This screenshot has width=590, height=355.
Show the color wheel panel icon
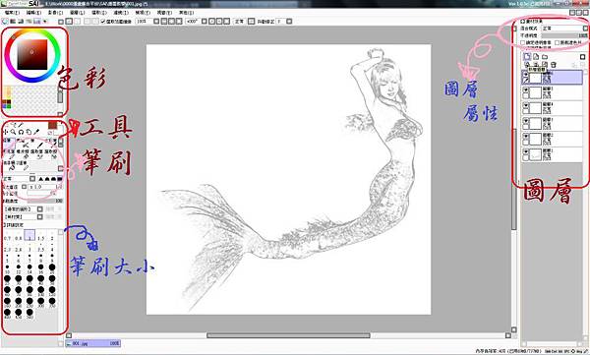(5, 22)
